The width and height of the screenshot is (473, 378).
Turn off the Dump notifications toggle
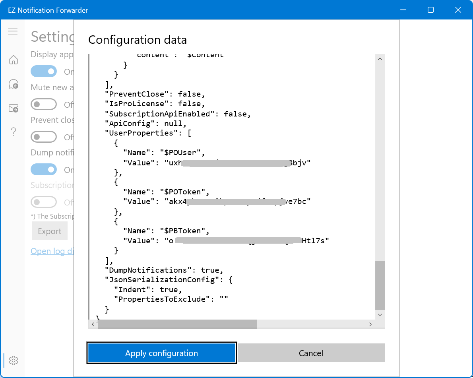click(44, 170)
